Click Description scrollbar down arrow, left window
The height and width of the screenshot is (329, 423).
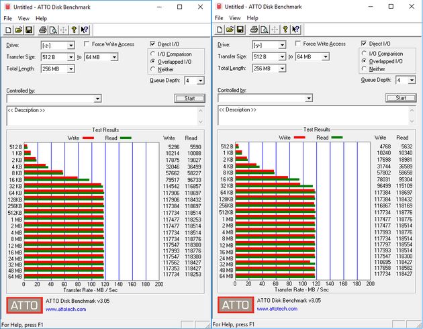point(201,122)
